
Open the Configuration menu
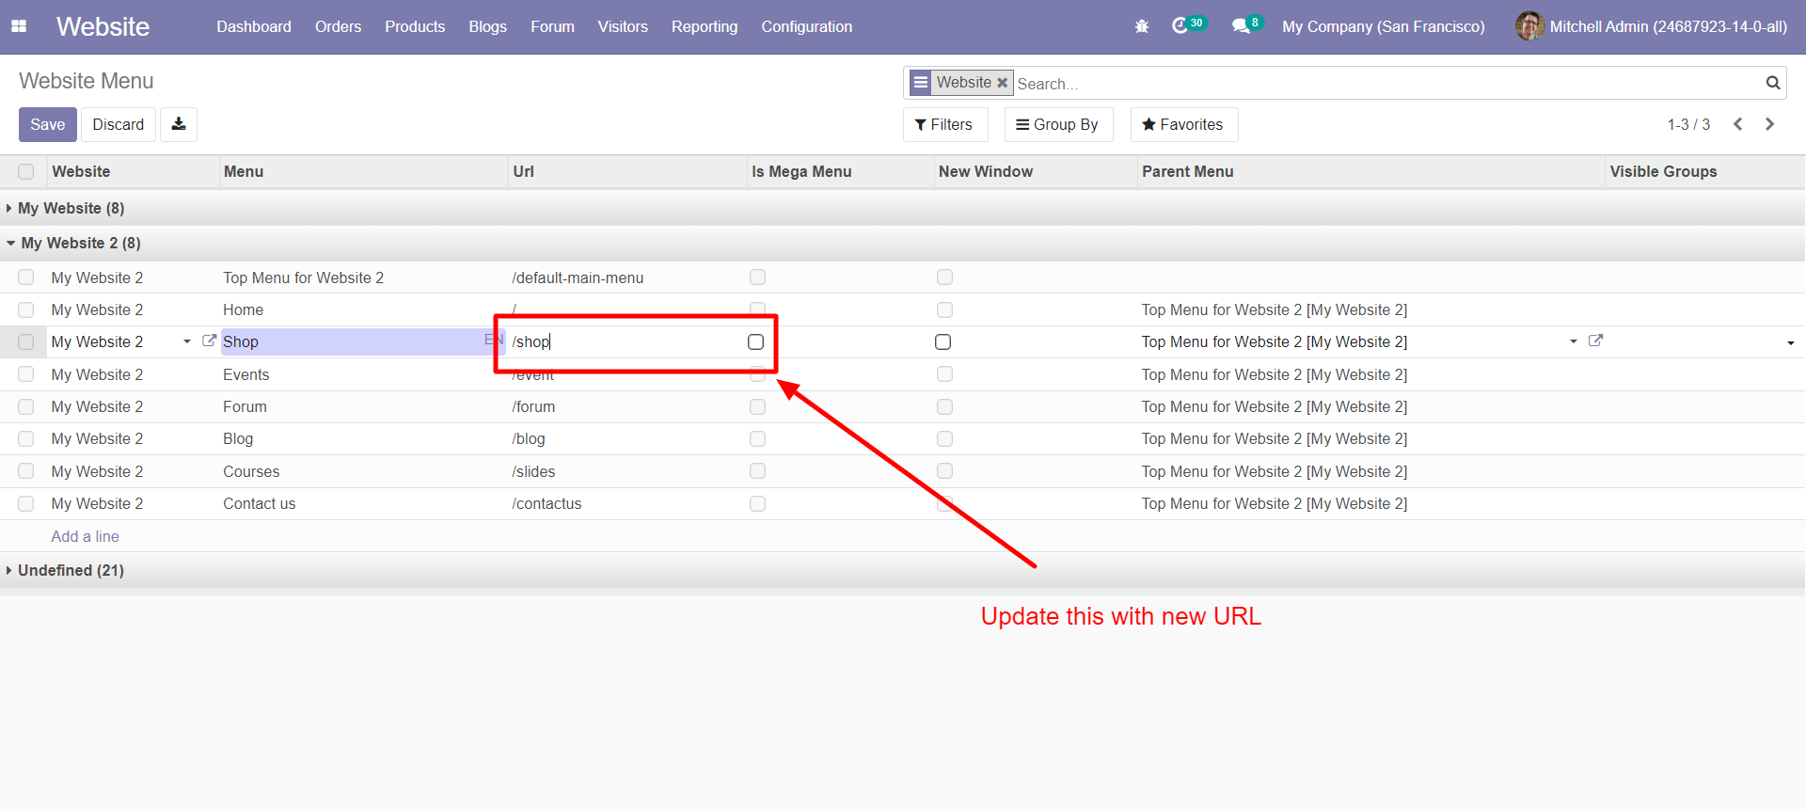(806, 26)
